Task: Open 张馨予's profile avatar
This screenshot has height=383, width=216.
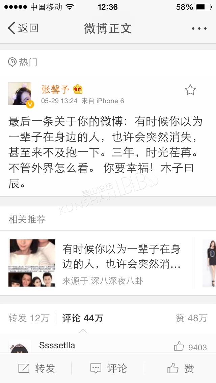Action: [20, 94]
